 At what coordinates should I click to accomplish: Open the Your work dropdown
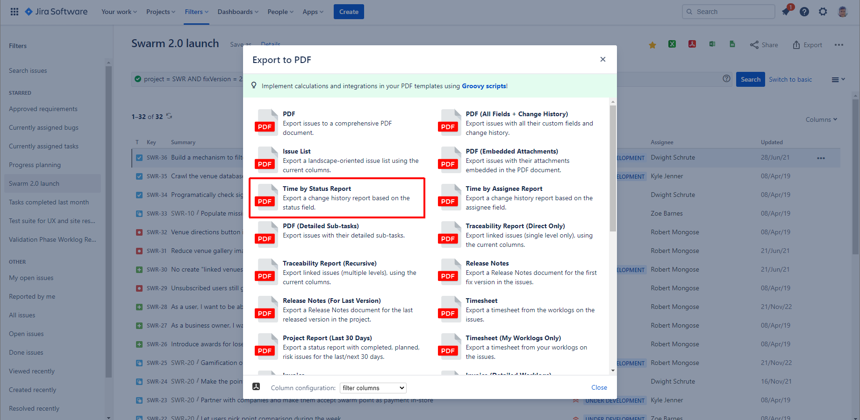(119, 12)
